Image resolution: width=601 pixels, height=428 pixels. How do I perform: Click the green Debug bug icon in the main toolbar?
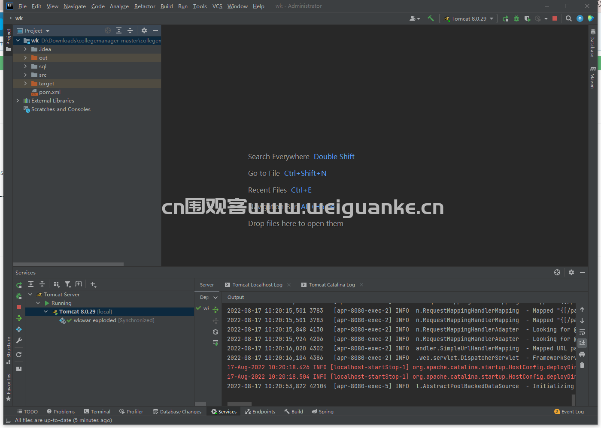pyautogui.click(x=516, y=18)
